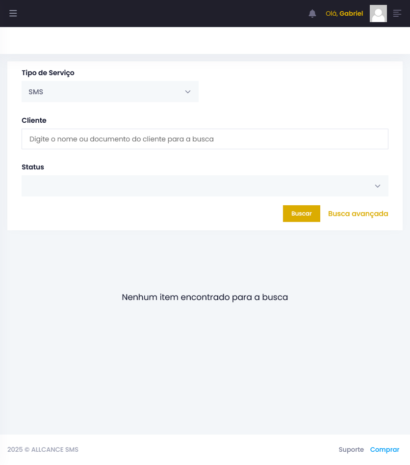
Task: Click the user avatar picture
Action: pyautogui.click(x=378, y=14)
